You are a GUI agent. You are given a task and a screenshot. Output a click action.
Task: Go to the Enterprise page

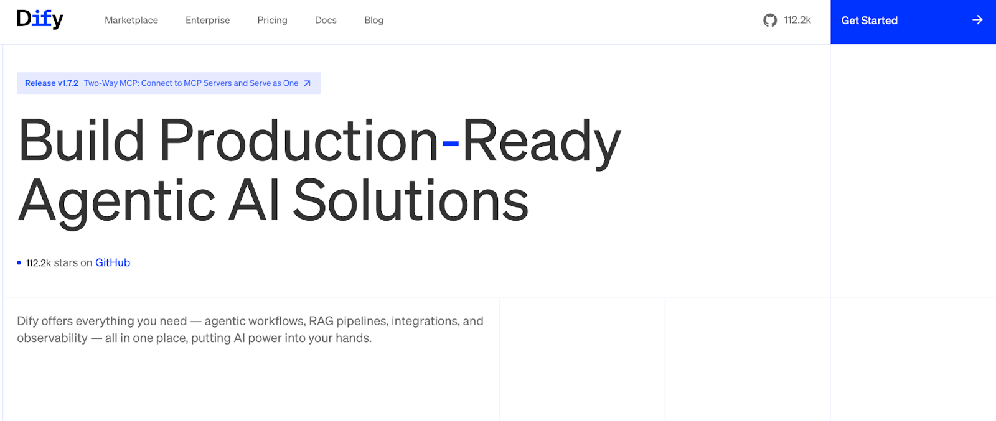(207, 21)
